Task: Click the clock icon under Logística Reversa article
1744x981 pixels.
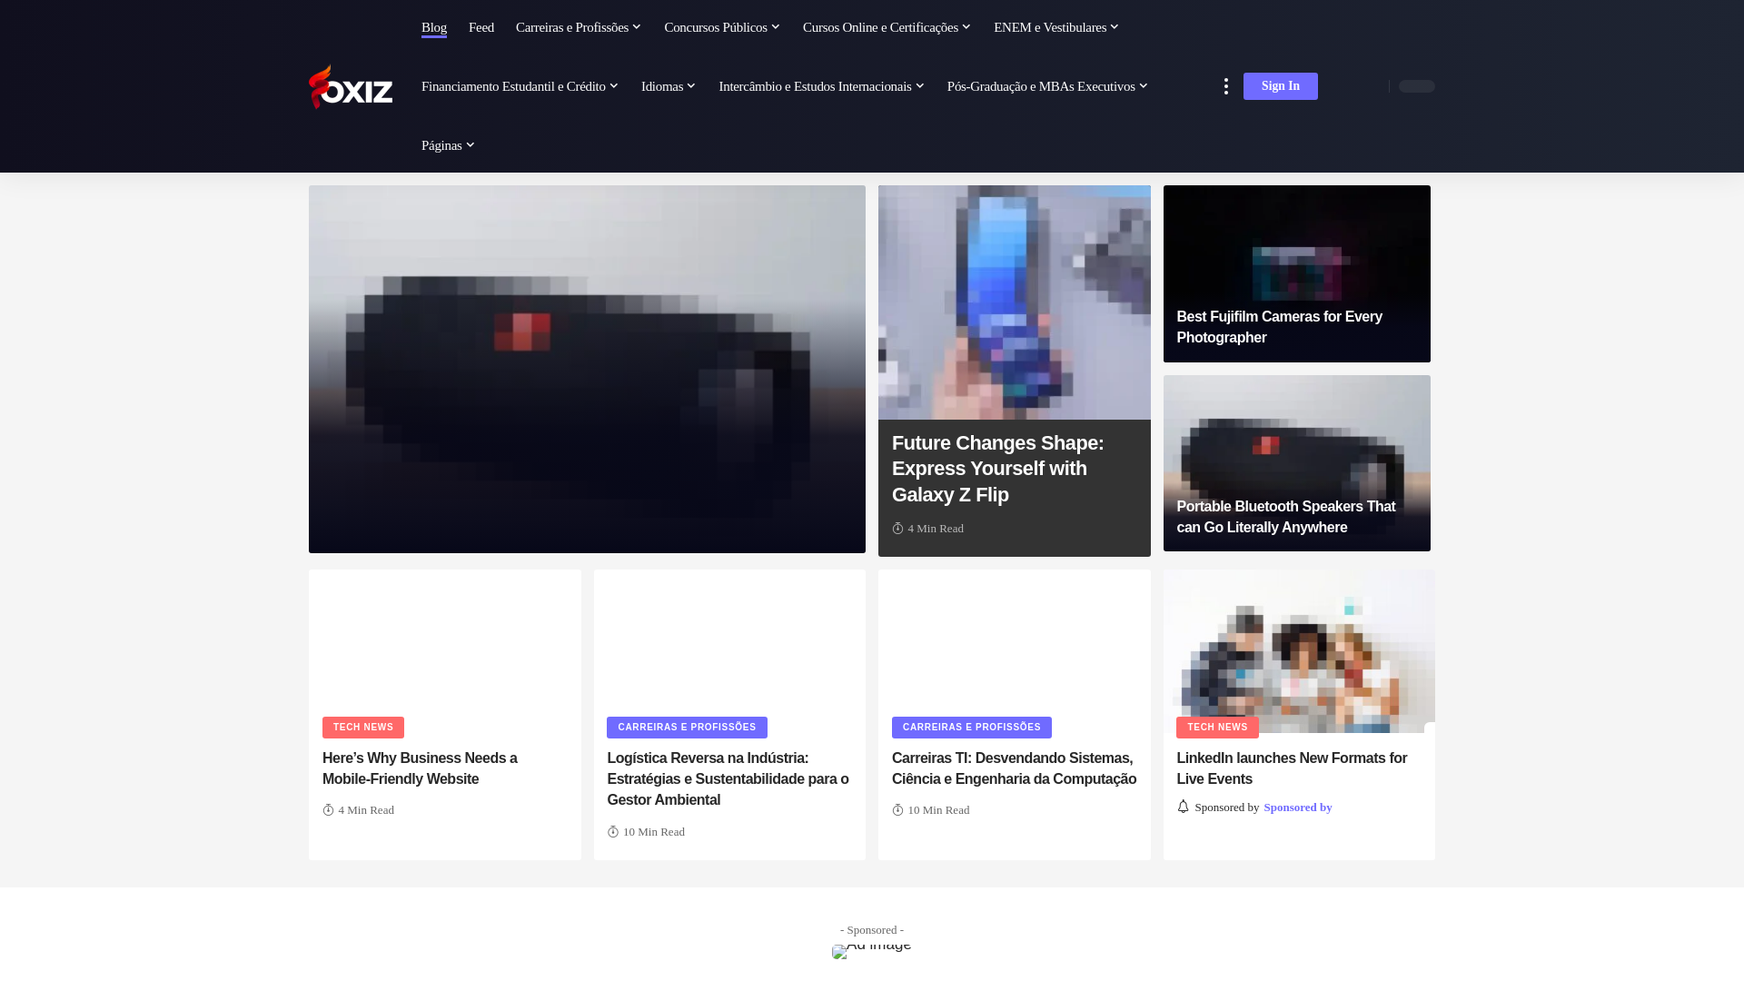Action: [x=612, y=832]
